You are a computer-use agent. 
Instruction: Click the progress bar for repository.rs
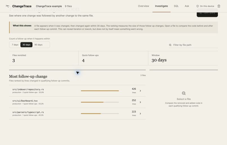(100, 91)
